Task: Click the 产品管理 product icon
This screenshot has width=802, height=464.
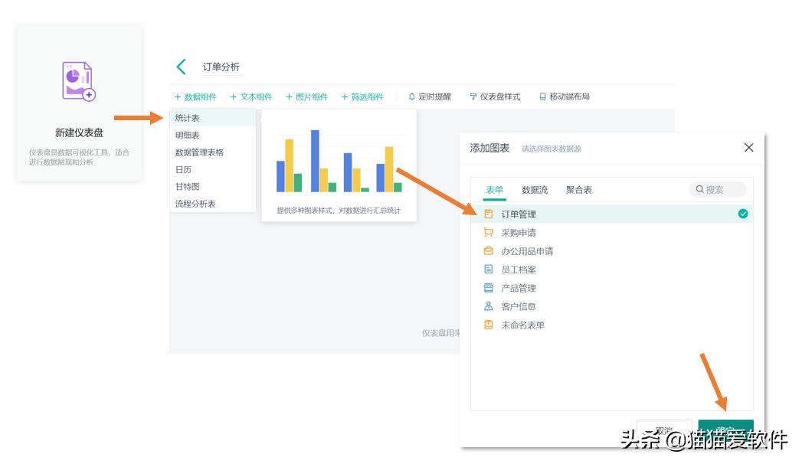Action: pyautogui.click(x=489, y=288)
